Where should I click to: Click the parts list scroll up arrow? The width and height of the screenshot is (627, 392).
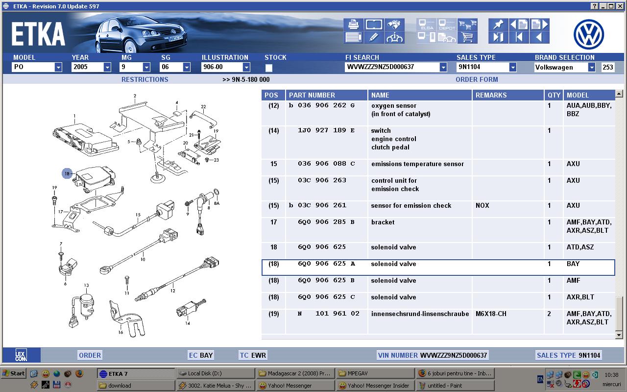coord(619,94)
